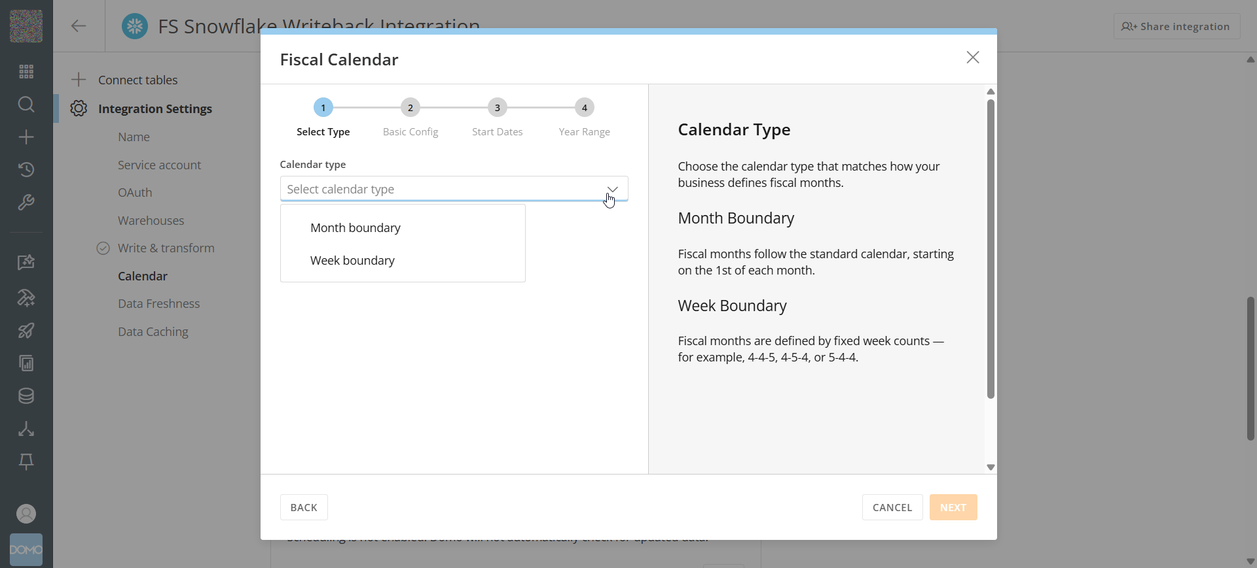Click the plus icon beside Connect tables
Viewport: 1257px width, 568px height.
coord(79,80)
